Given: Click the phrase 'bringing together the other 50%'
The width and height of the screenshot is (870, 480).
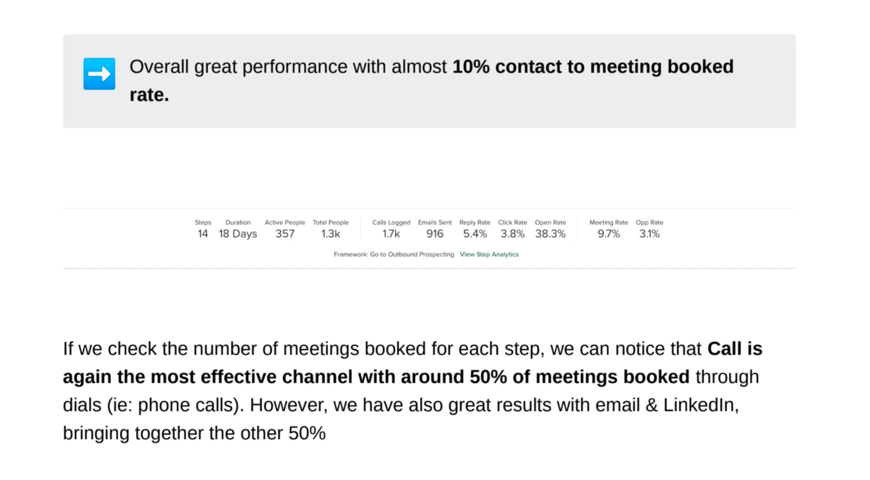Looking at the screenshot, I should click(194, 433).
